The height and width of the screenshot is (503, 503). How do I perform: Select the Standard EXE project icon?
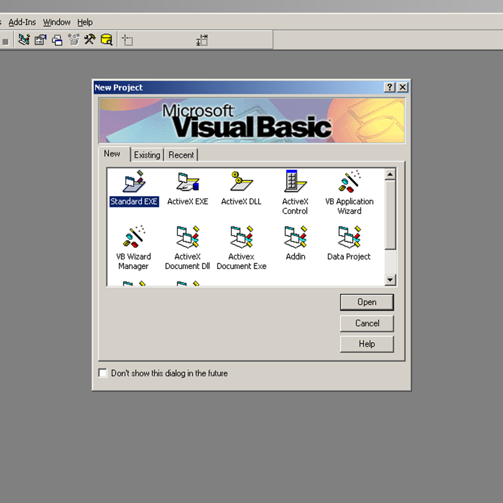pos(134,182)
